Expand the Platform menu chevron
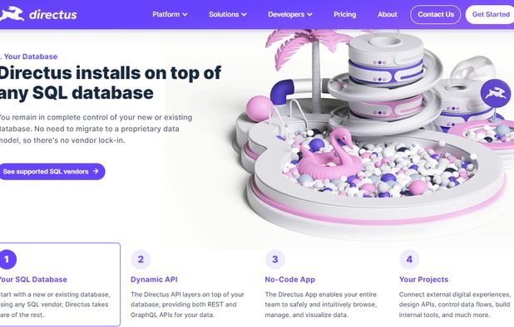The width and height of the screenshot is (514, 327). tap(185, 14)
